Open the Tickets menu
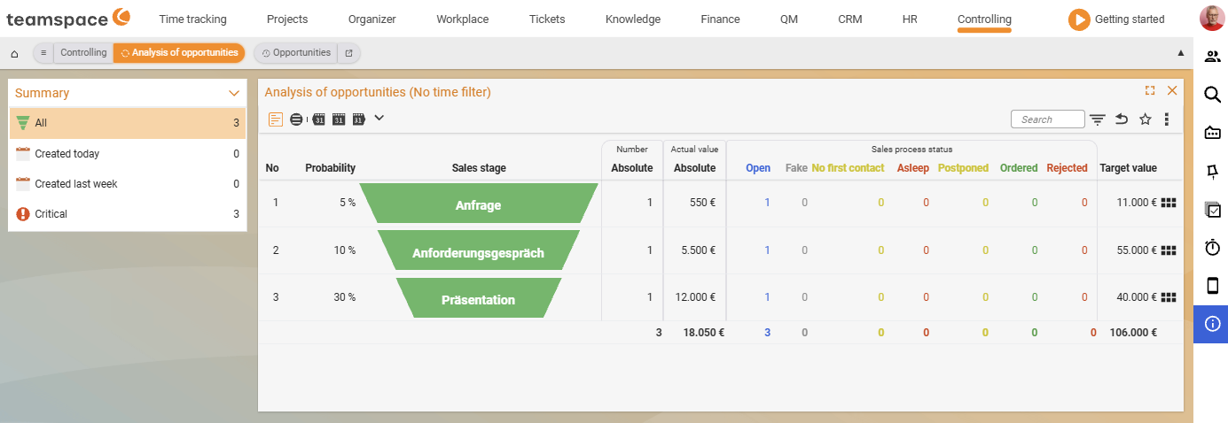Screen dimensions: 1228x423 tap(547, 19)
